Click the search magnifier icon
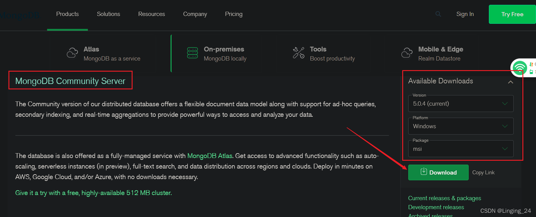This screenshot has width=536, height=217. tap(438, 14)
